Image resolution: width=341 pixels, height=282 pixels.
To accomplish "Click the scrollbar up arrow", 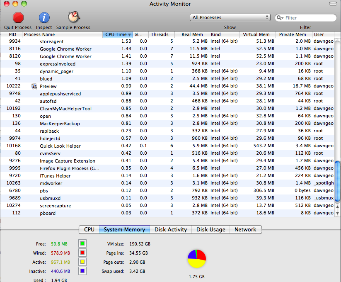I will click(x=337, y=207).
